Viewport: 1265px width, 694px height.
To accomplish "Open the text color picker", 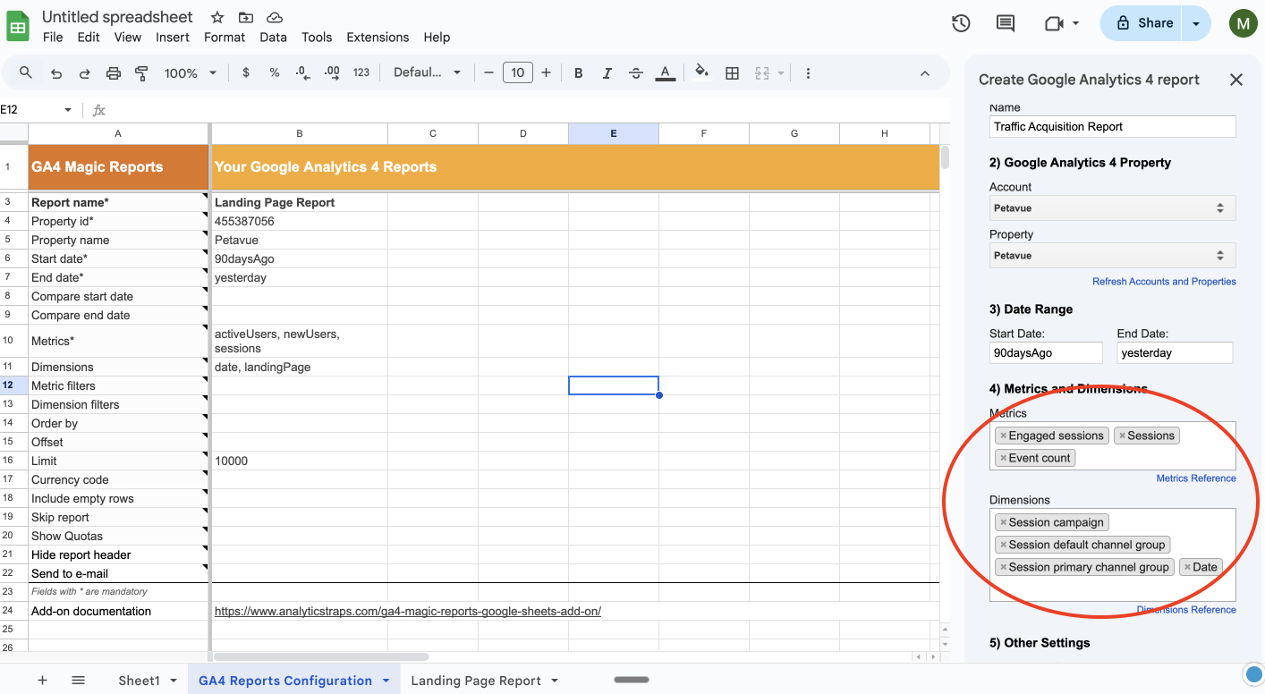I will (665, 73).
